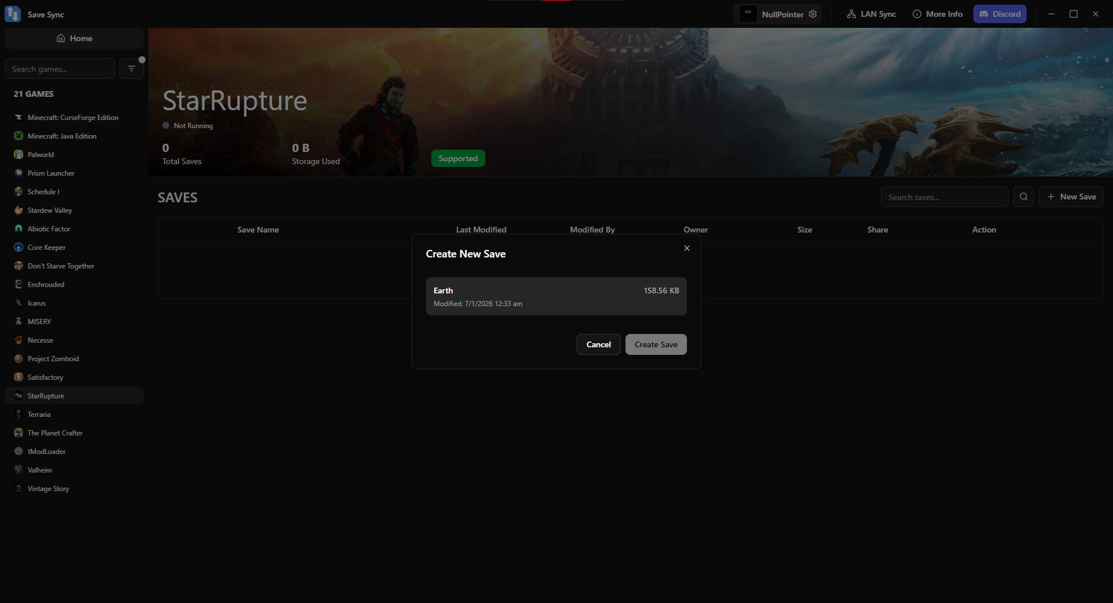1113x603 pixels.
Task: Click the Save Sync app logo icon
Action: click(x=12, y=14)
